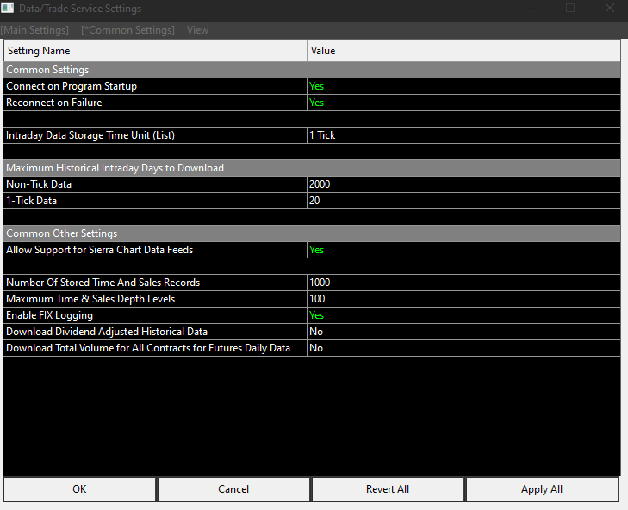
Task: Toggle Reconnect on Failure Yes value
Action: click(x=463, y=103)
